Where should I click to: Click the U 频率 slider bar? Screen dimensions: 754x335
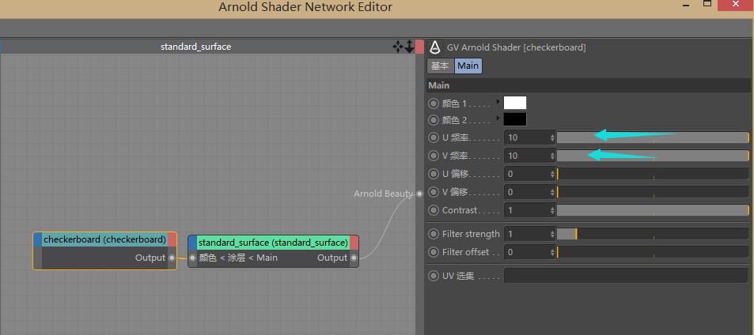click(x=653, y=137)
